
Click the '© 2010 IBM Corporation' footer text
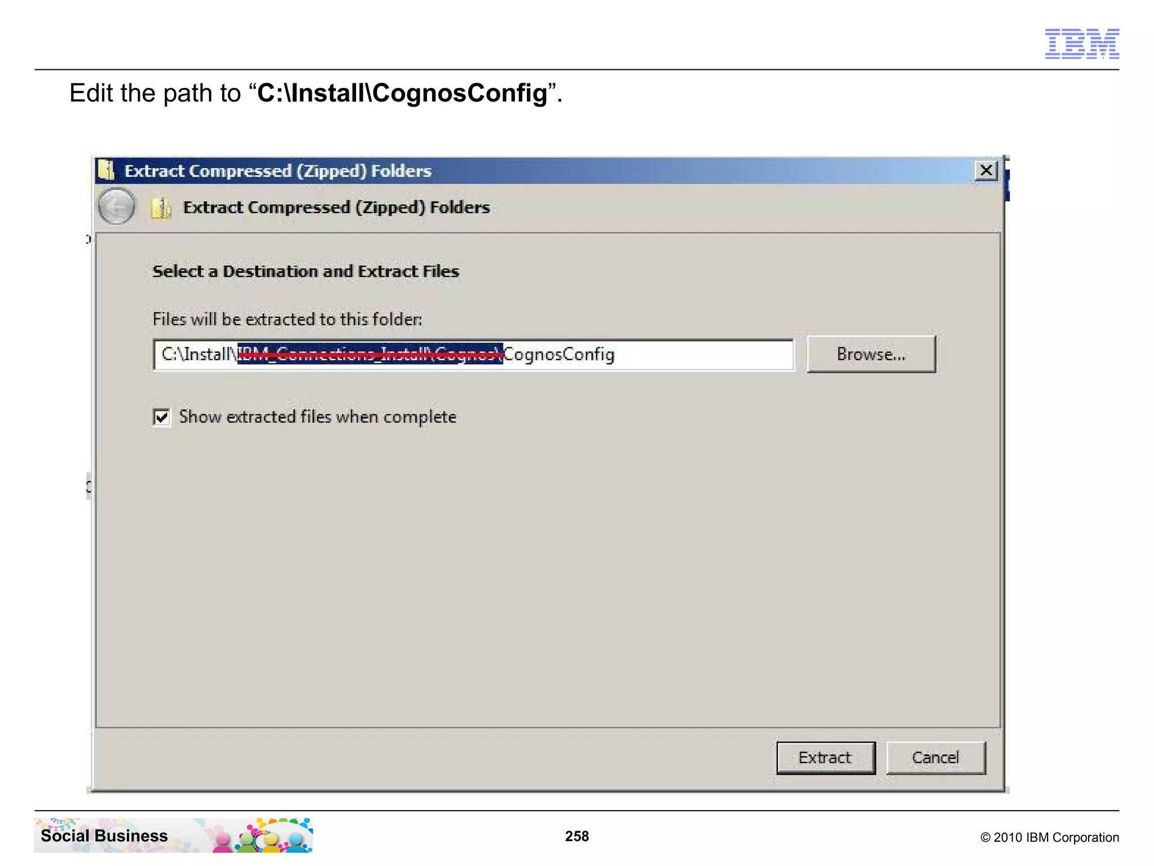coord(1050,837)
